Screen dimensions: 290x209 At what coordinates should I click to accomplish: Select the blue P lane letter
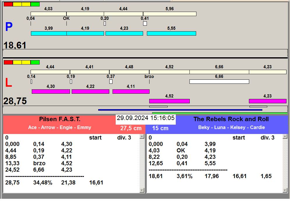click(9, 27)
